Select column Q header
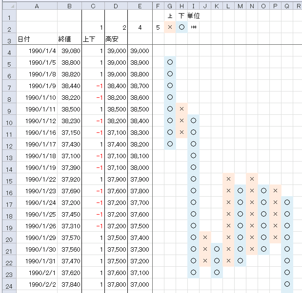This screenshot has width=302, height=293. tap(287, 6)
